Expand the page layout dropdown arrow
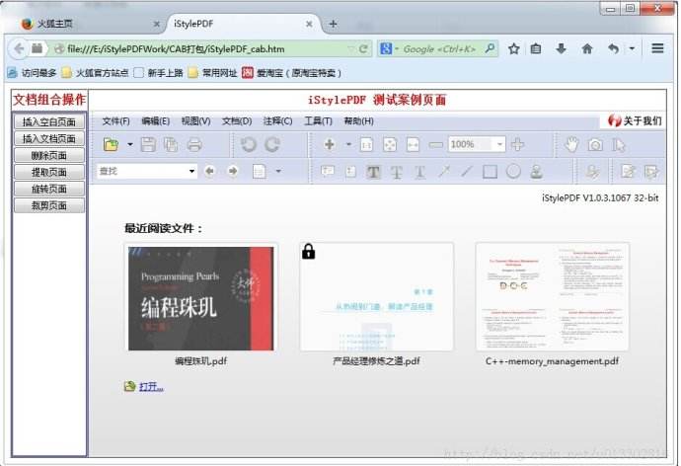Screen dimensions: 681x466 tap(278, 172)
